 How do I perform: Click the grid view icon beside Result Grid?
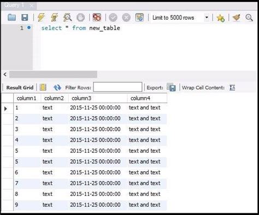pos(43,88)
